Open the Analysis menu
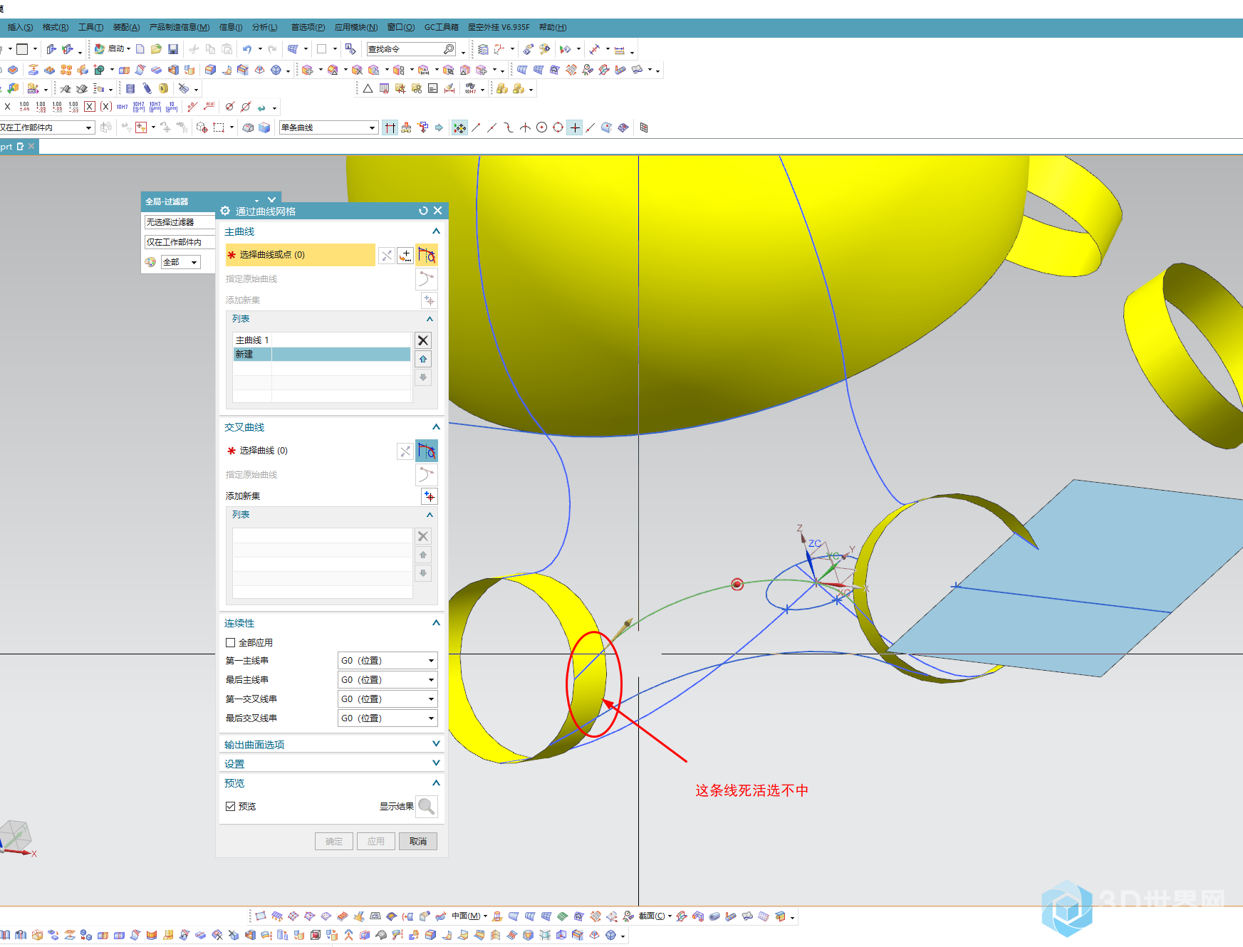Image resolution: width=1243 pixels, height=947 pixels. (264, 27)
